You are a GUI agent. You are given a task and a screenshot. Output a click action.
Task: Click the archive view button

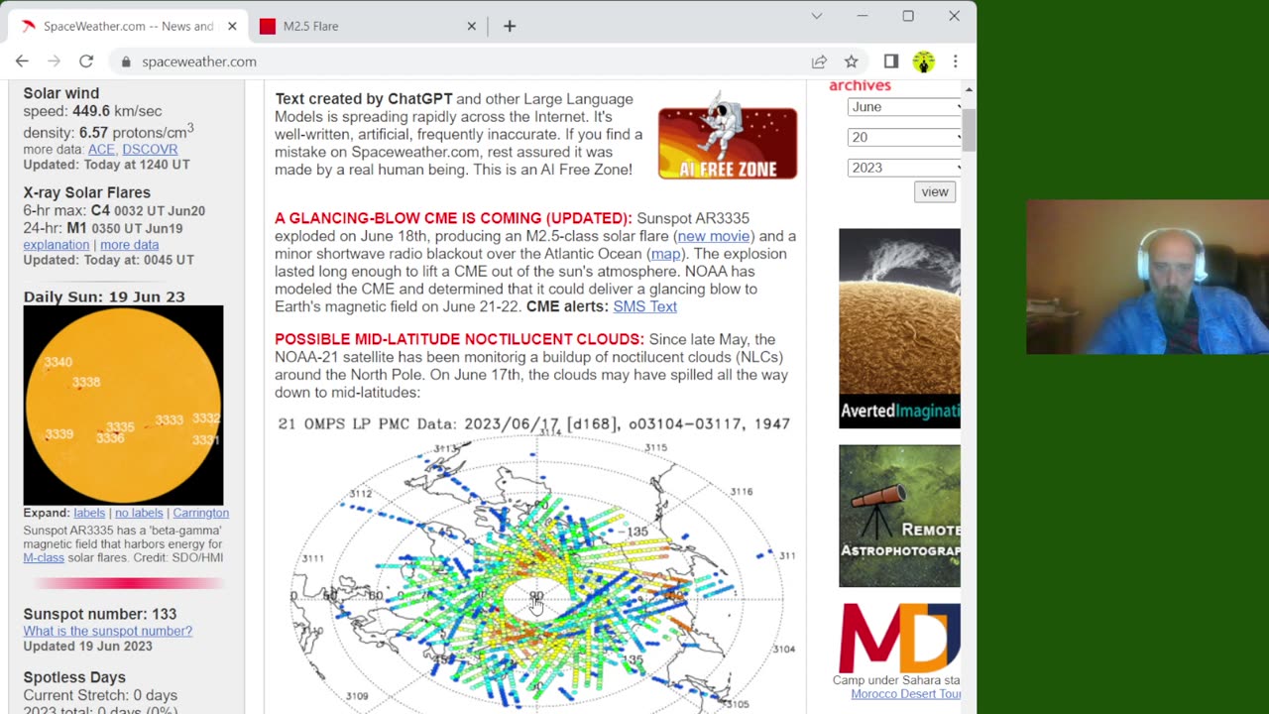pos(934,192)
